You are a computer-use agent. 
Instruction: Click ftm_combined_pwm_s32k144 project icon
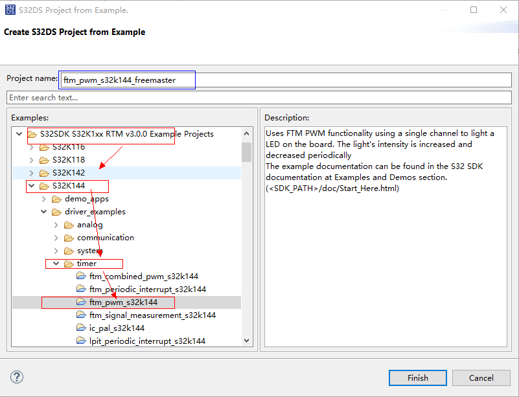[81, 276]
